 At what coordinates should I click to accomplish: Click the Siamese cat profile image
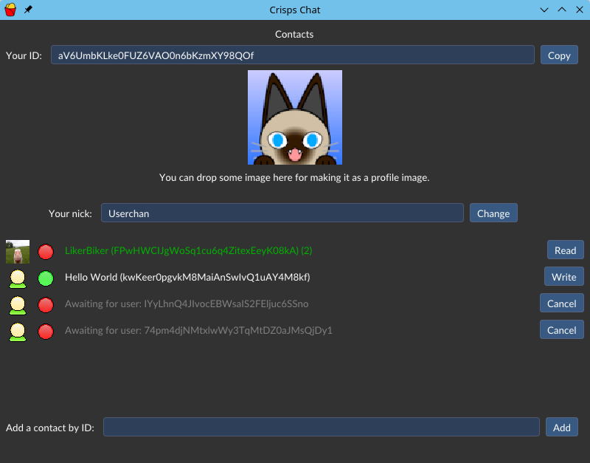point(294,117)
